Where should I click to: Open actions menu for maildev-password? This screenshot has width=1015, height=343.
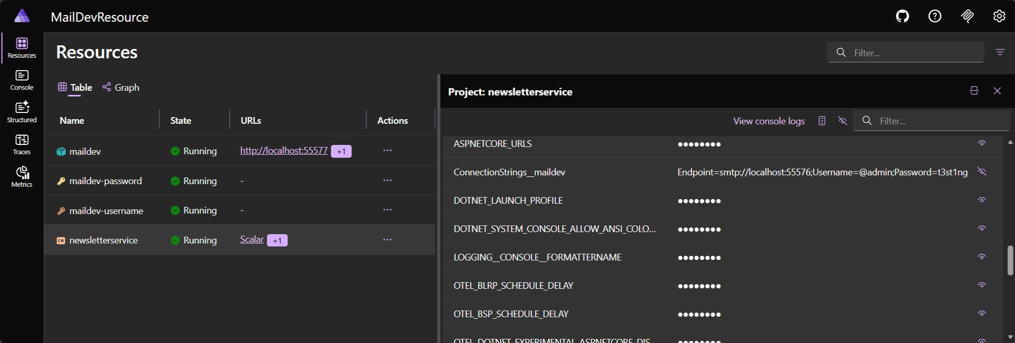[x=387, y=181]
